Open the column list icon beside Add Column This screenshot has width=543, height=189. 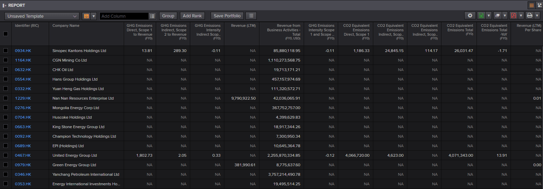tap(152, 16)
